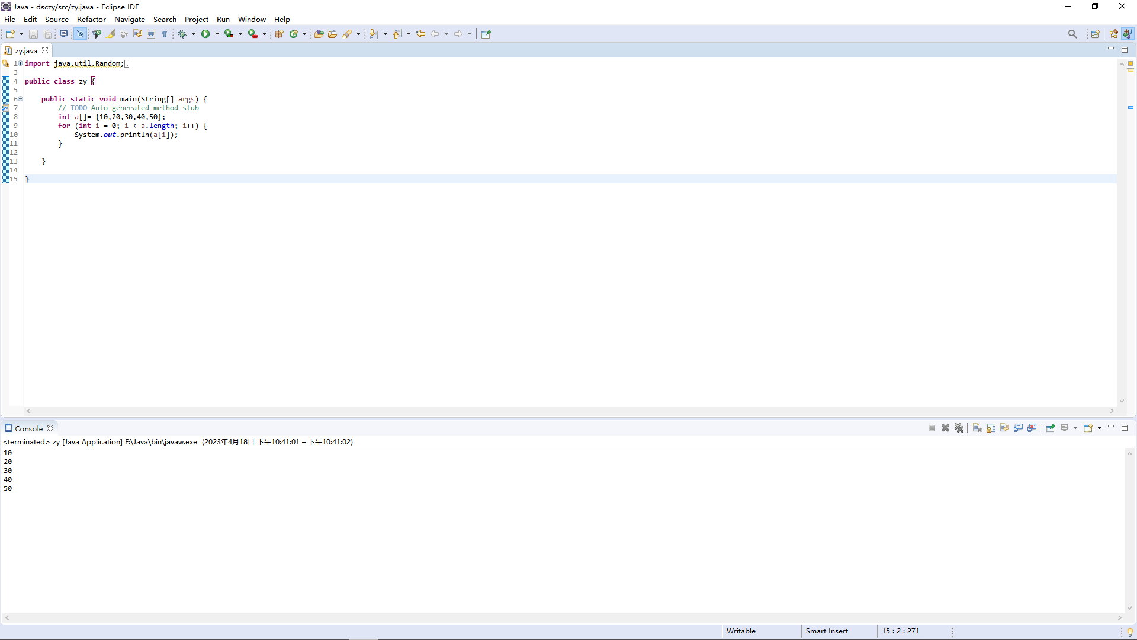Open the Refactor menu

91,20
